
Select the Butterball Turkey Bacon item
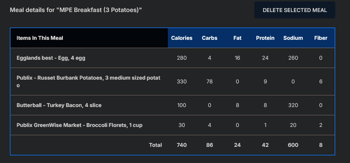(x=59, y=105)
